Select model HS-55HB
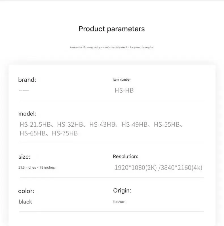Screen dimensions: 224x226 pos(167,124)
